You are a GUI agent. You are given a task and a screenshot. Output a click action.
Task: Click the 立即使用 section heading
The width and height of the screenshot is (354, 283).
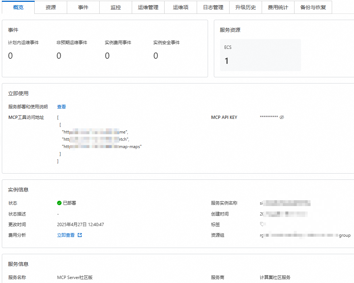[18, 93]
